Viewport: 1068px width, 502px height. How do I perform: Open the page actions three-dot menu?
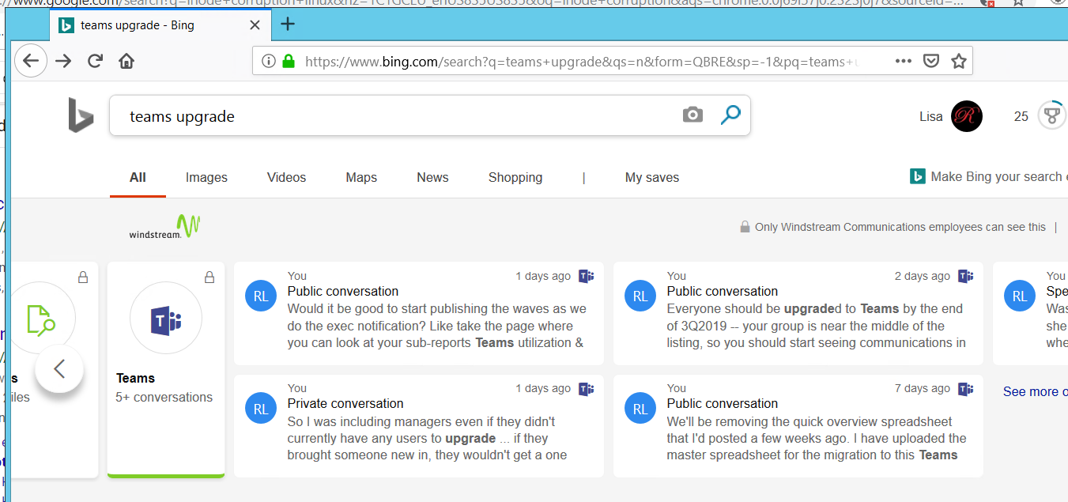[x=904, y=61]
